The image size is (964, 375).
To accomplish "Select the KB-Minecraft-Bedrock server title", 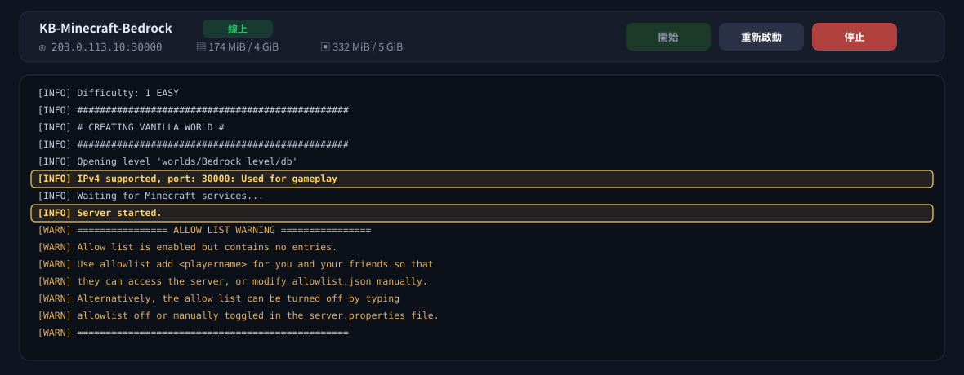I will (105, 29).
